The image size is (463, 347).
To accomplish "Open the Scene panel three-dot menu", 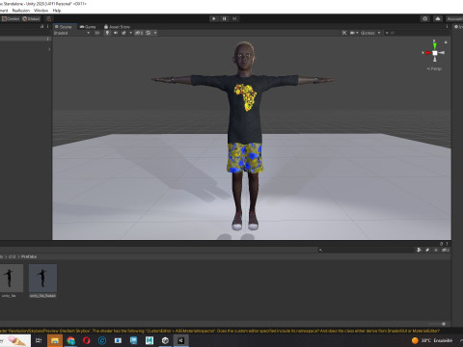I will 447,27.
